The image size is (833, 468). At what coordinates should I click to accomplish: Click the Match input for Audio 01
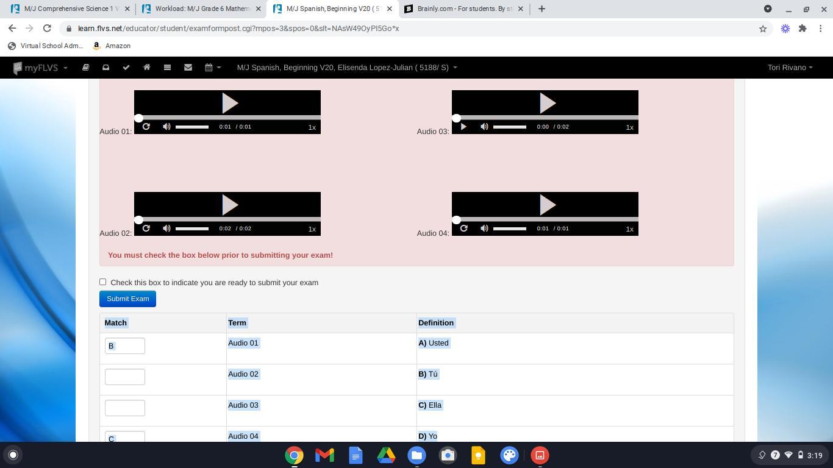click(x=125, y=346)
